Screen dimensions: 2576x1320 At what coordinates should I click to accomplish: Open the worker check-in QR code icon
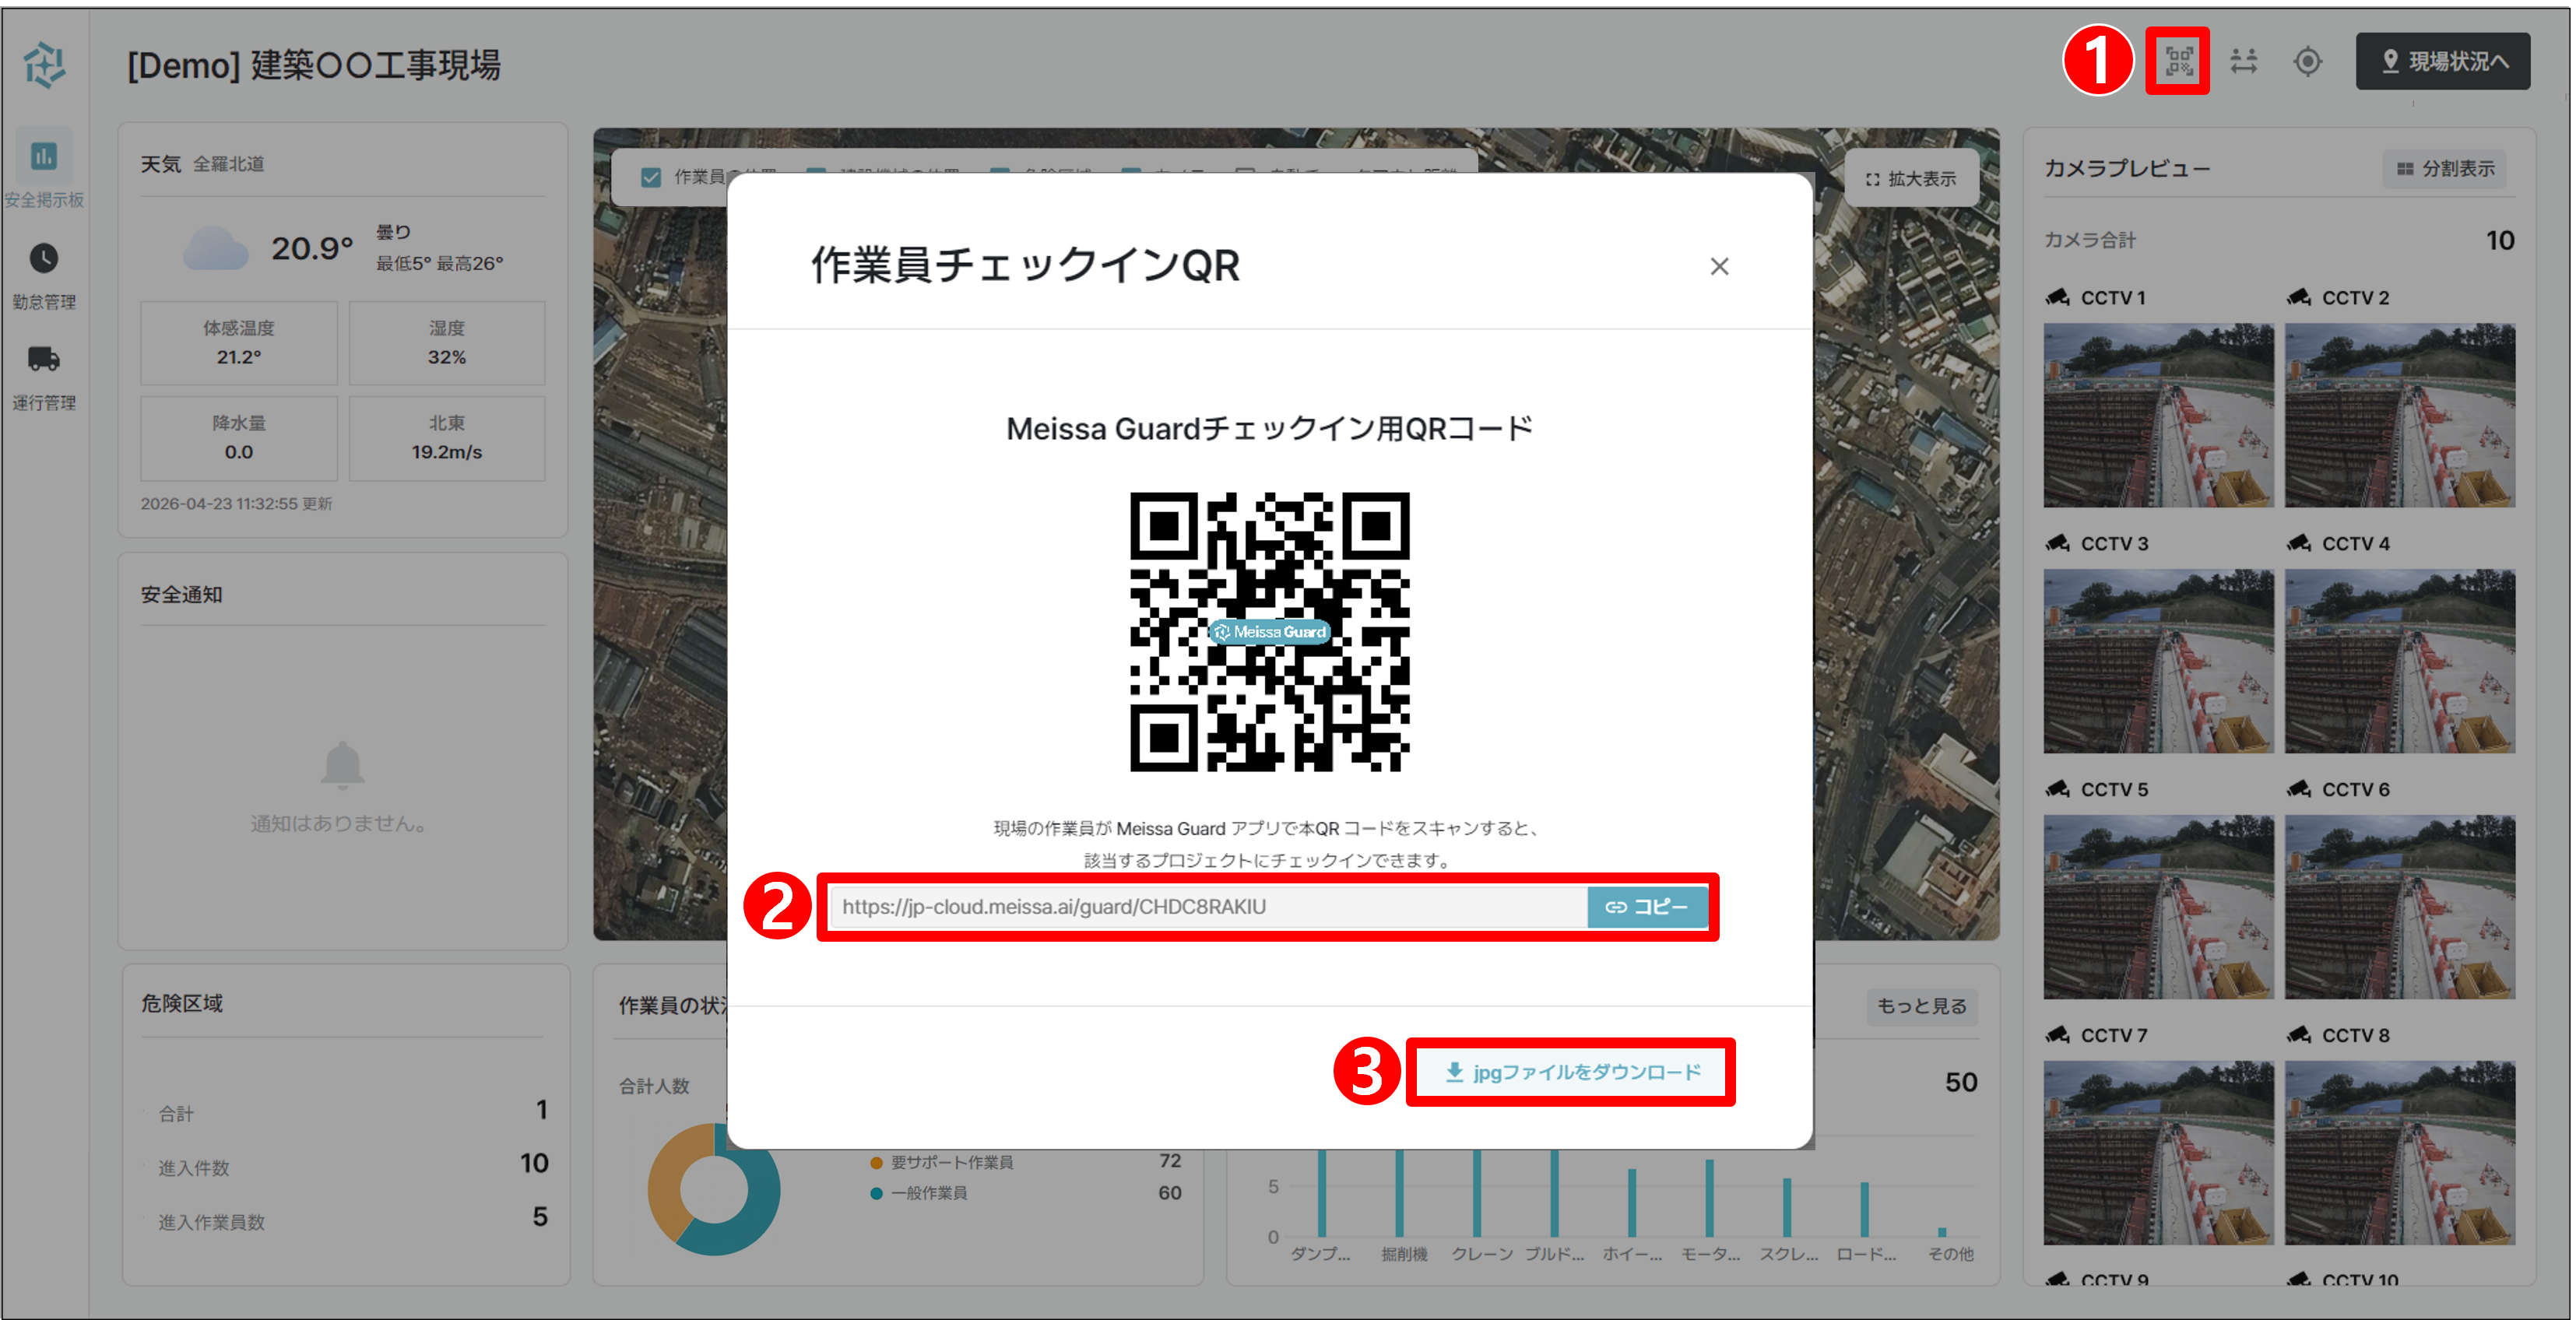[x=2178, y=61]
